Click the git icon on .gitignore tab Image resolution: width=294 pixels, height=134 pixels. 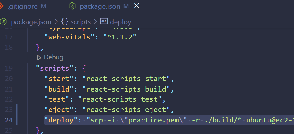pos(1,7)
